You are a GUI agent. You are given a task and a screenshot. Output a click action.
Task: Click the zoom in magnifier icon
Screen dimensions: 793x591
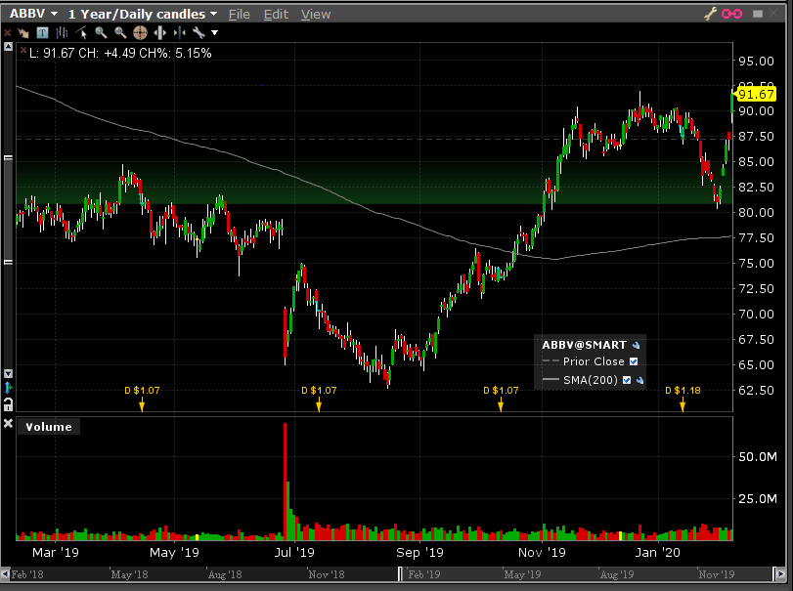tap(101, 33)
